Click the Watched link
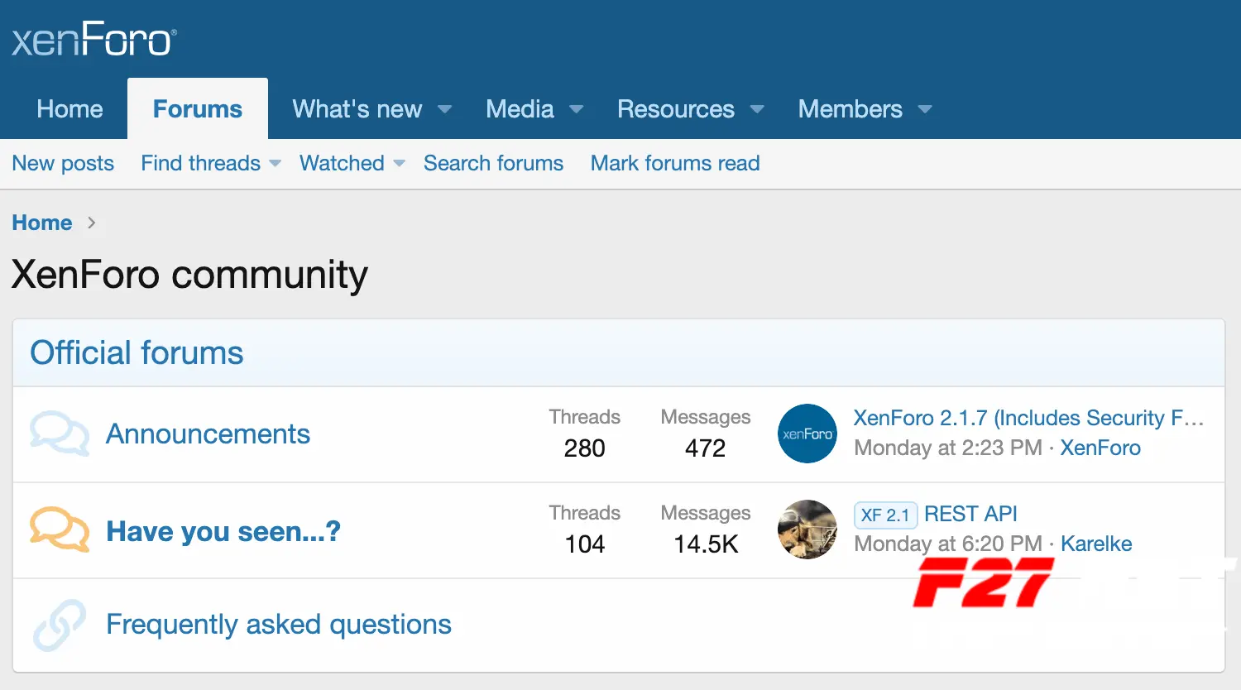This screenshot has height=690, width=1241. (342, 163)
